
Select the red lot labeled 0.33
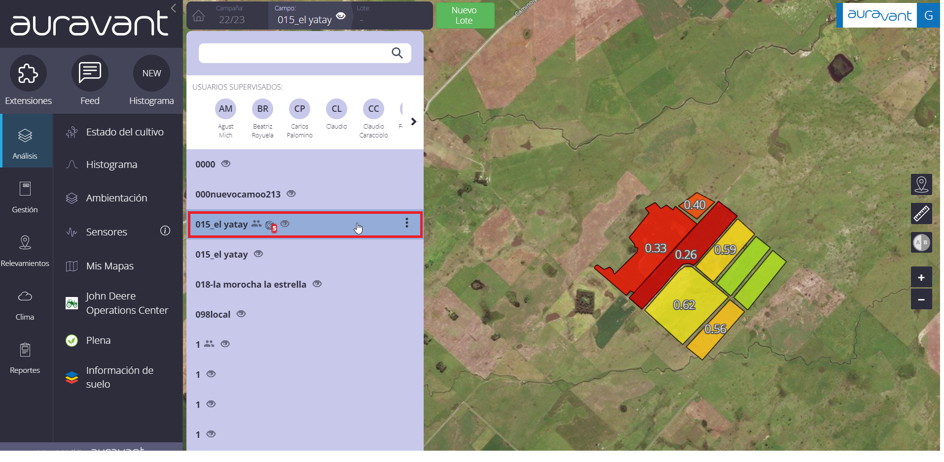pos(655,248)
